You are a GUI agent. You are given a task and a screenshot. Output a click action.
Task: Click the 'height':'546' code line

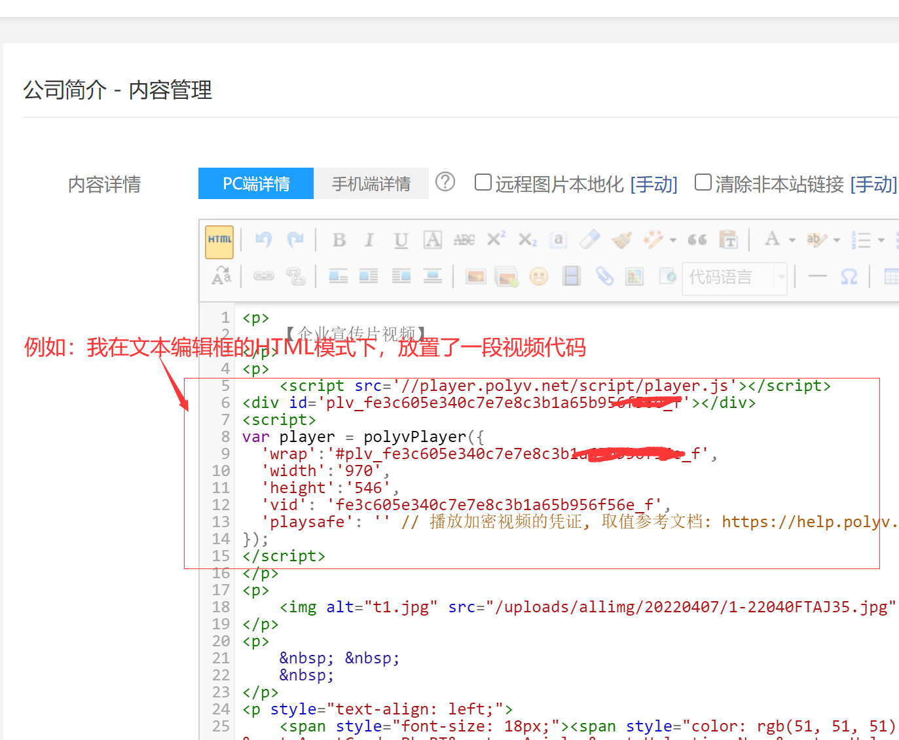coord(330,488)
